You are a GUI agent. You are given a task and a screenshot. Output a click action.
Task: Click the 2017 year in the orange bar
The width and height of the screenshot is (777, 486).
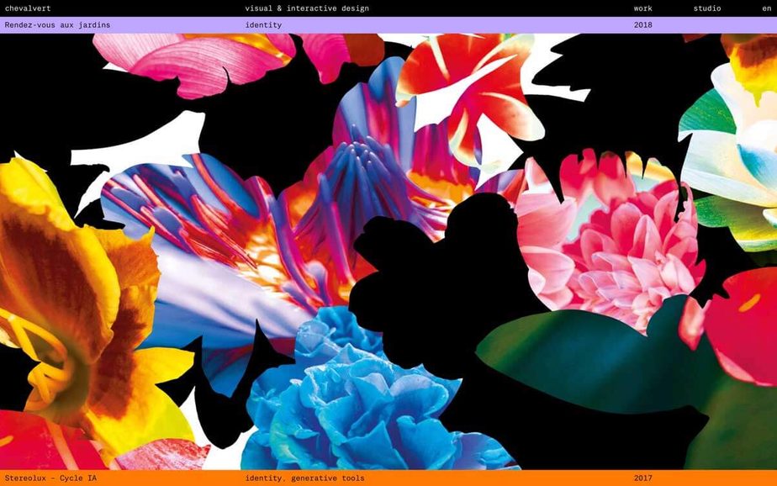coord(642,478)
